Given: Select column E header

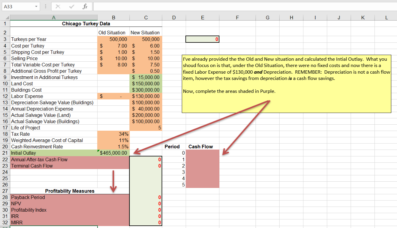Looking at the screenshot, I should (203, 18).
